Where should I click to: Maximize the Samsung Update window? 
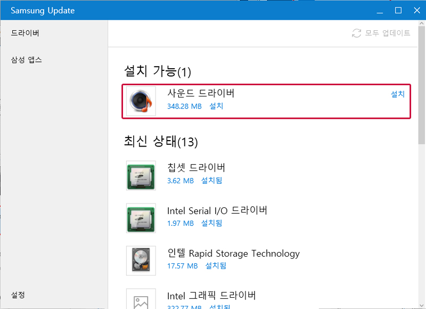(398, 10)
